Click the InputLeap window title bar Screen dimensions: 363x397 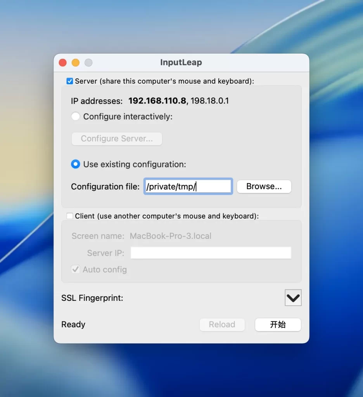181,62
